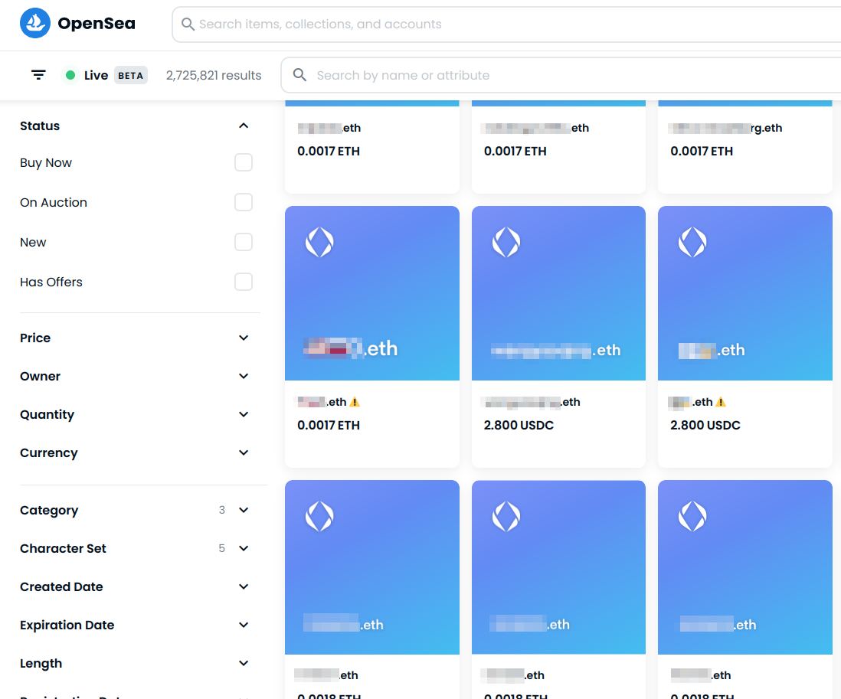
Task: Click the OpenSea home link text
Action: tap(97, 24)
